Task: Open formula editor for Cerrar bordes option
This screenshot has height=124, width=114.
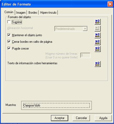Action: [x=98, y=42]
